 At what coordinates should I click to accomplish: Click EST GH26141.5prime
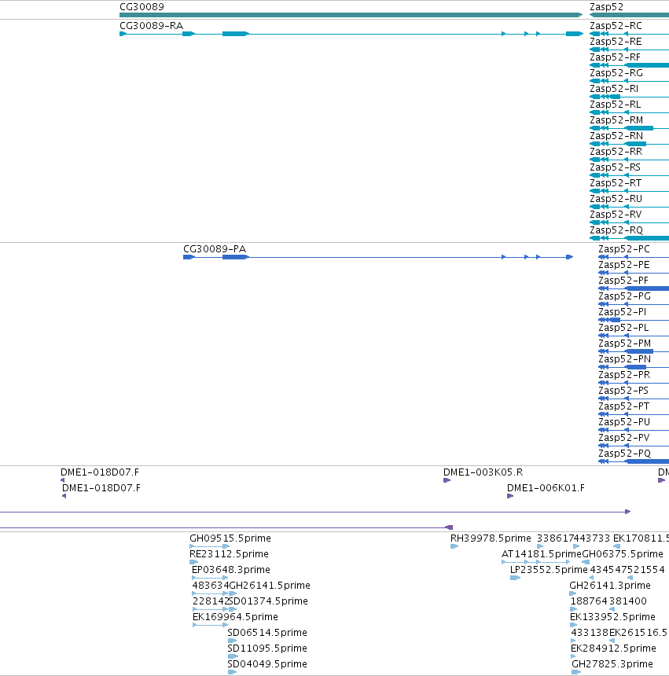tap(270, 586)
